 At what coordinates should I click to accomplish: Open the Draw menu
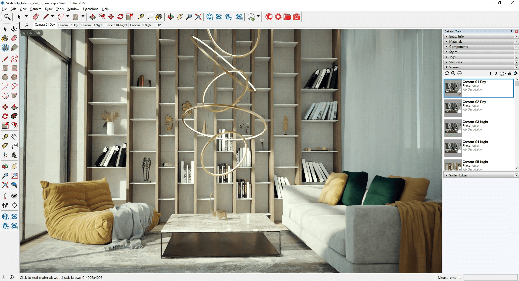(x=49, y=9)
